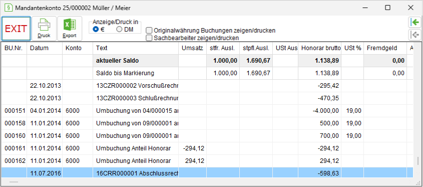Select the DM currency radio button

click(119, 30)
